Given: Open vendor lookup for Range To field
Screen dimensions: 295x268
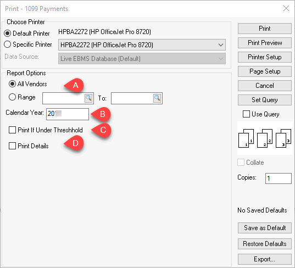Looking at the screenshot, I should coord(157,98).
